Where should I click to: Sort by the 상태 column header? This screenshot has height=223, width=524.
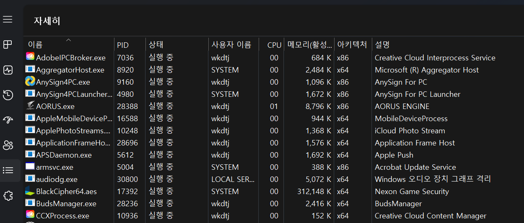[x=156, y=45]
